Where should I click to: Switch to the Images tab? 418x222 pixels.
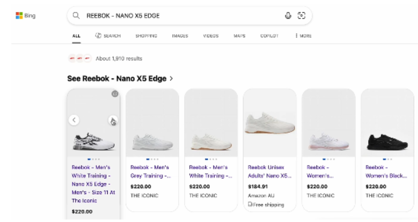(180, 36)
